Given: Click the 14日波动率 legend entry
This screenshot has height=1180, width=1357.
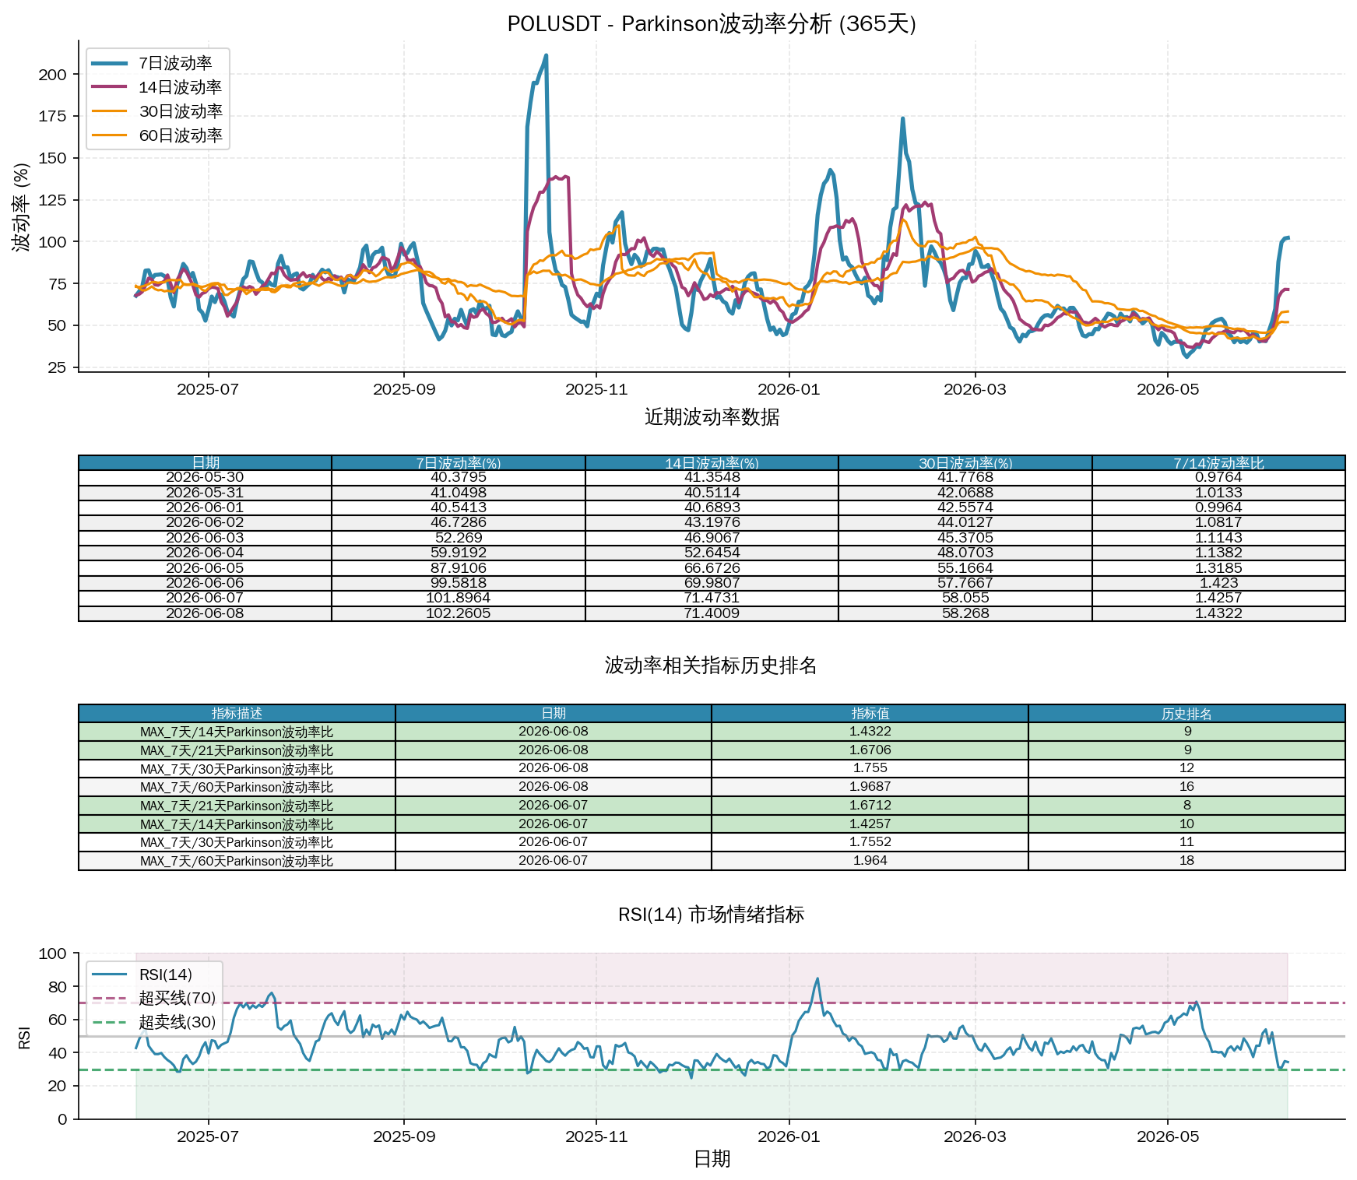Looking at the screenshot, I should point(156,87).
